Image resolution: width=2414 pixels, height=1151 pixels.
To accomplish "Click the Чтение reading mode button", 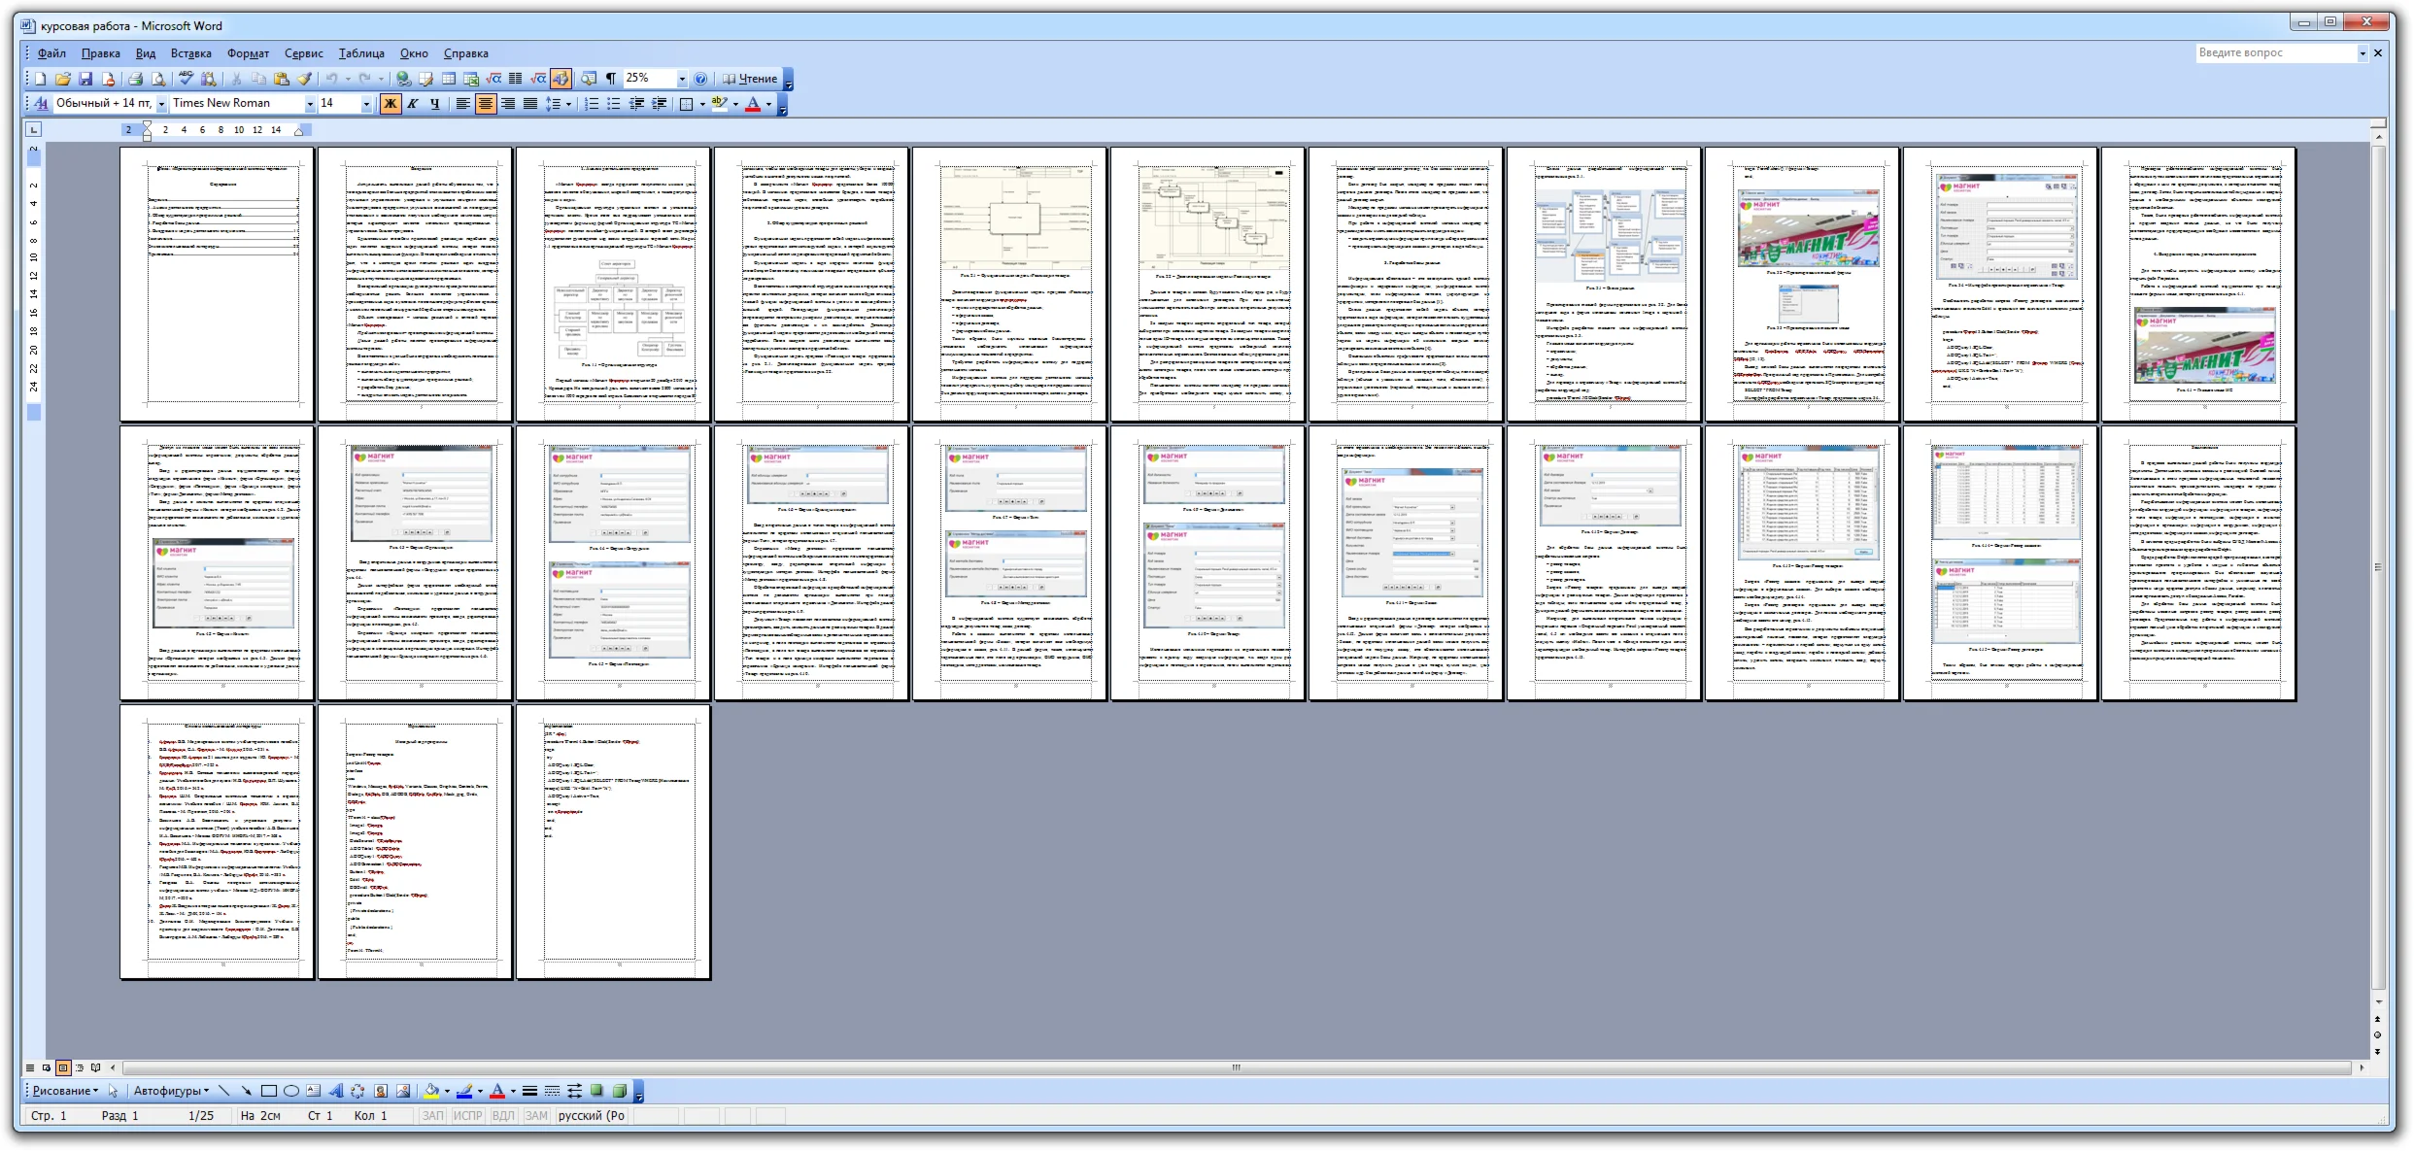I will click(750, 79).
